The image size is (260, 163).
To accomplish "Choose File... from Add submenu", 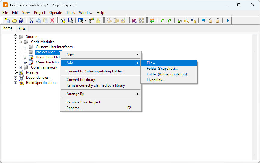I will coord(169,63).
